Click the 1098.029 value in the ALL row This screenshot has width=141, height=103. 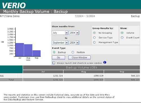click(98, 76)
